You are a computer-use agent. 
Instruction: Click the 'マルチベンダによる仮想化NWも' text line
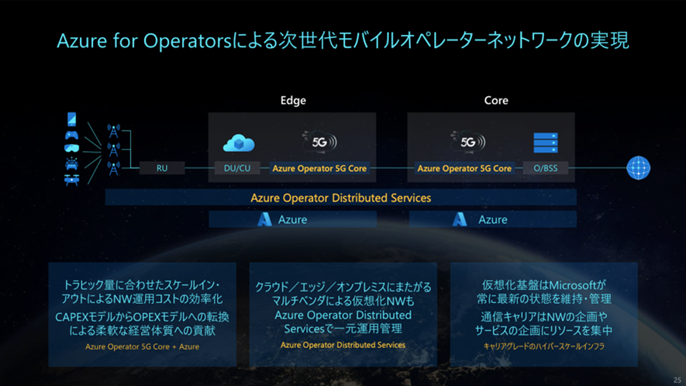pyautogui.click(x=343, y=301)
